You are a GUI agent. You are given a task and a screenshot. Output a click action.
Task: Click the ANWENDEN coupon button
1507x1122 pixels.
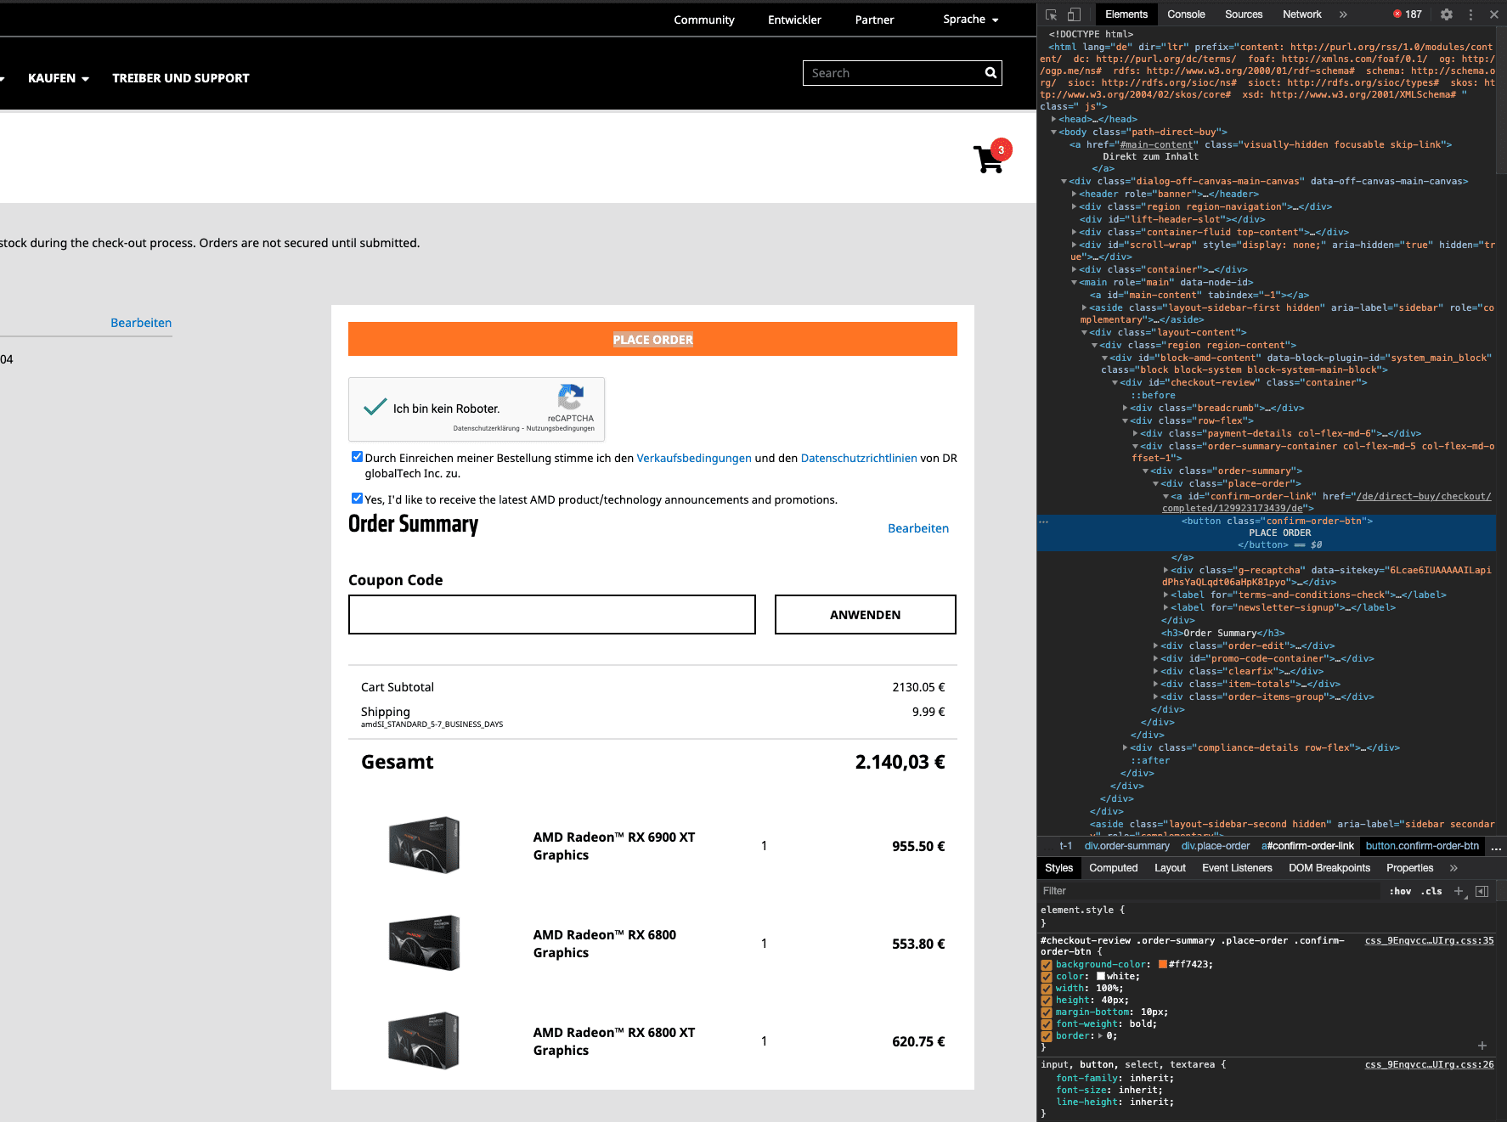[x=865, y=614]
